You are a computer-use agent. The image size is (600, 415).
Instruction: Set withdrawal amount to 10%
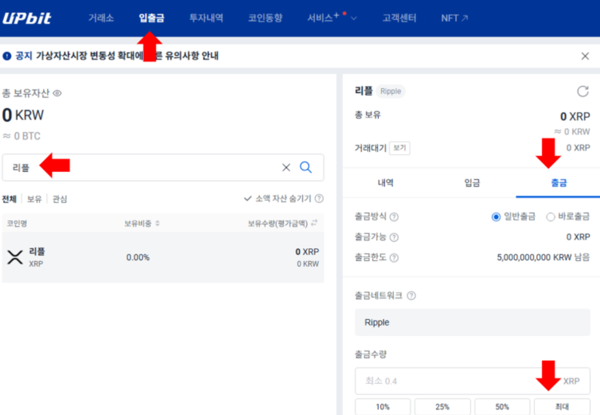pyautogui.click(x=383, y=407)
